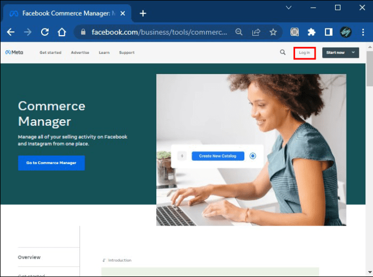Toggle the browser side panel icon
The height and width of the screenshot is (277, 373).
click(329, 32)
